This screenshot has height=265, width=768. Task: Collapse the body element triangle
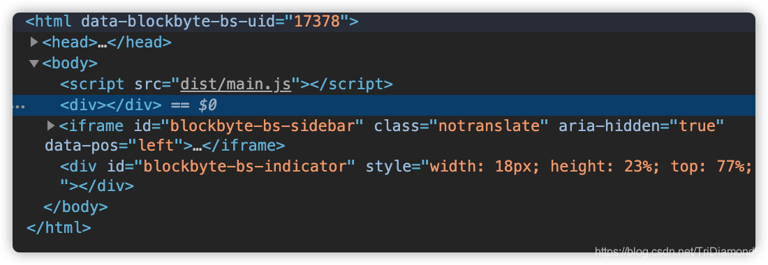(34, 63)
